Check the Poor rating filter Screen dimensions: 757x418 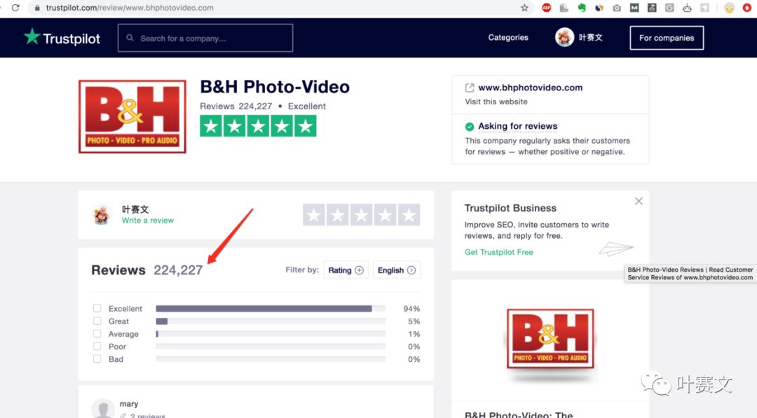click(97, 346)
